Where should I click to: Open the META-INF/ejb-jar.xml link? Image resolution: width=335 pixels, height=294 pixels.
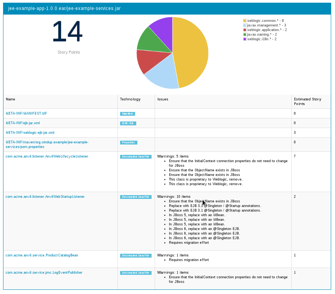click(23, 123)
